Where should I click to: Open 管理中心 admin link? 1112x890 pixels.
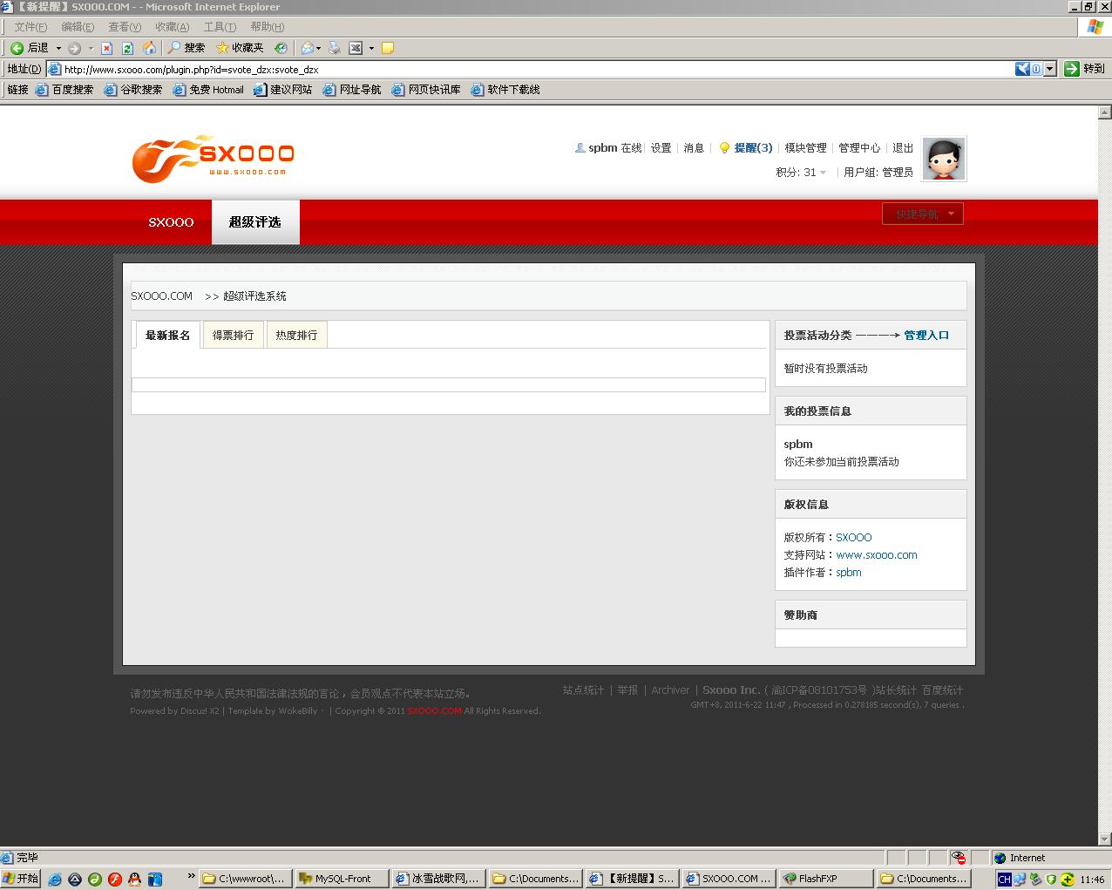tap(859, 147)
